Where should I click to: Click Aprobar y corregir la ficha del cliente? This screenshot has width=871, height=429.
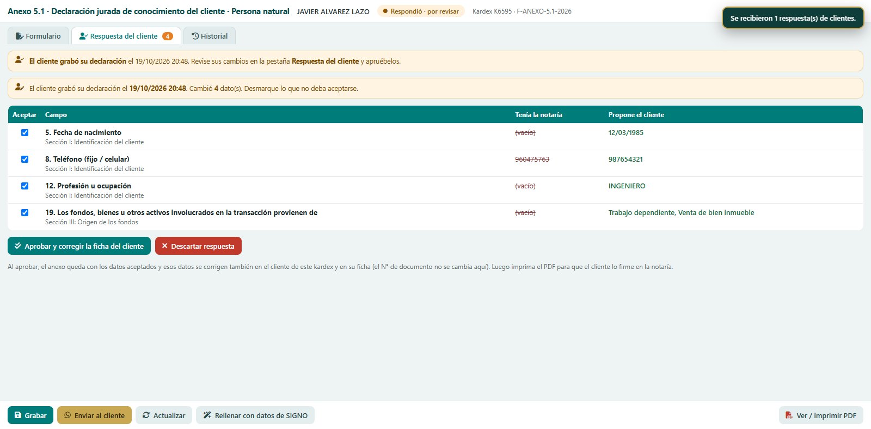click(79, 246)
